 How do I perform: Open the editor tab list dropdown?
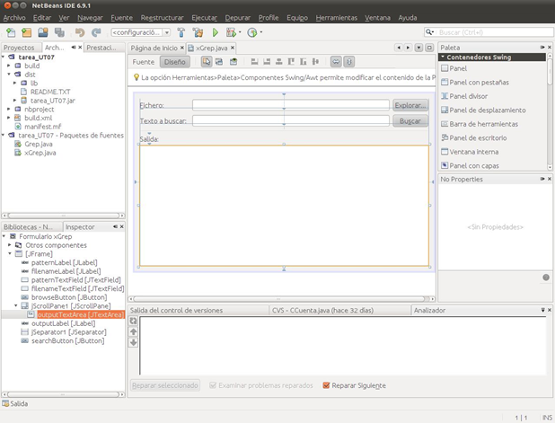[418, 48]
